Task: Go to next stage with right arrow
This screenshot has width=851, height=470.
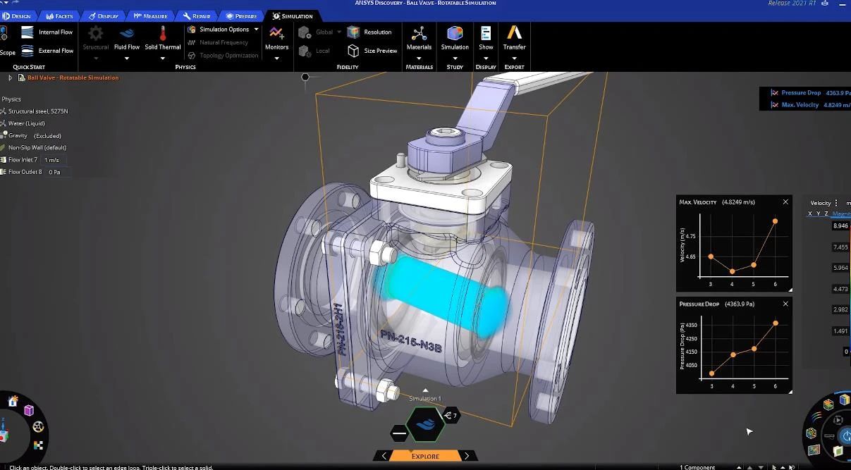Action: 467,456
